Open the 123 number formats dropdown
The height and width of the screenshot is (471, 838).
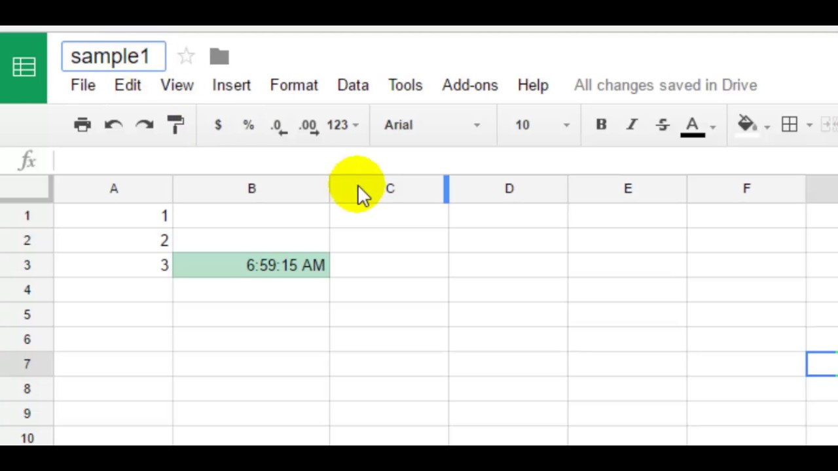pos(343,124)
